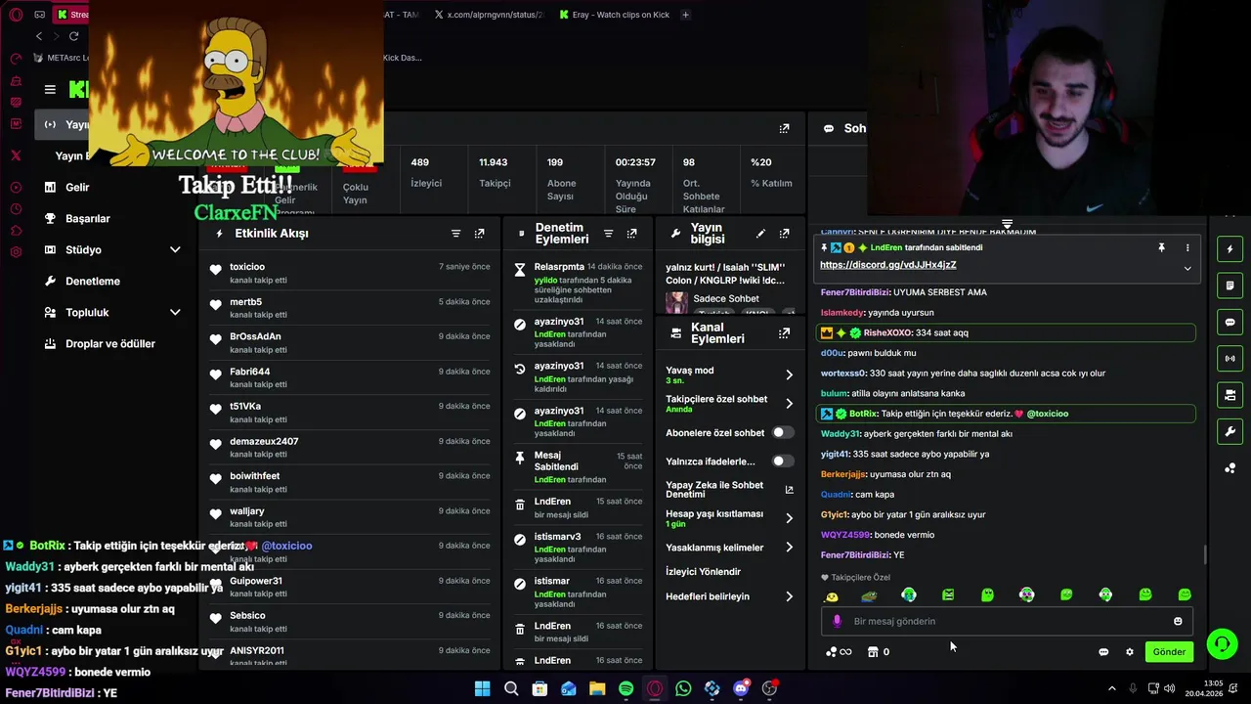Toggle Abonelere özel sohbet switch
Image resolution: width=1251 pixels, height=704 pixels.
pyautogui.click(x=782, y=432)
